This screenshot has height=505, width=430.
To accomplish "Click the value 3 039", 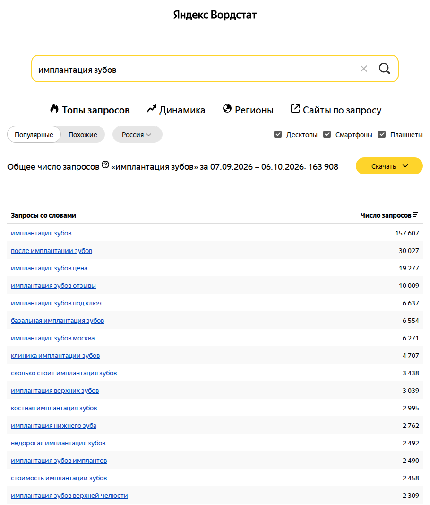I will point(411,391).
